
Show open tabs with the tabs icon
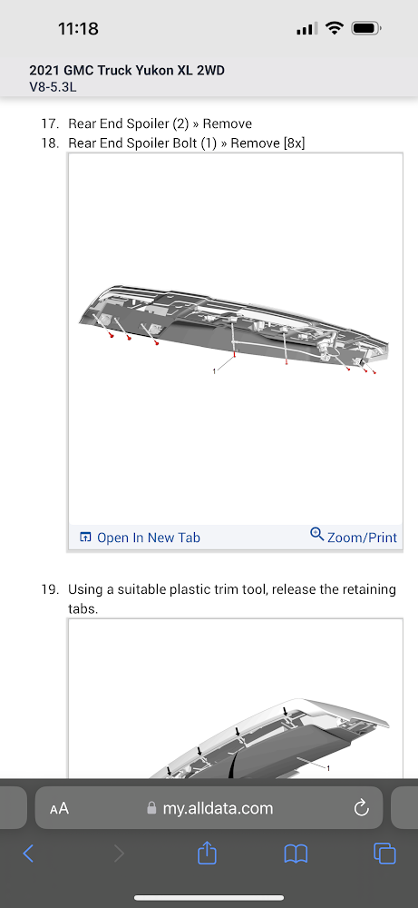pos(384,853)
